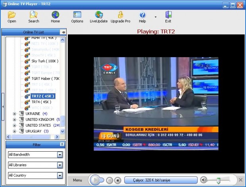Viewport: 246px width, 187px height.
Task: Select the TRT4 ( 45K ) channel
Action: 41,102
